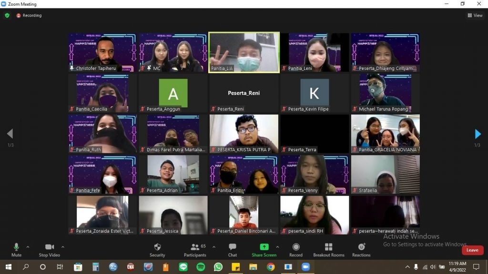Select the Panitia_Caecilia video tile

102,93
